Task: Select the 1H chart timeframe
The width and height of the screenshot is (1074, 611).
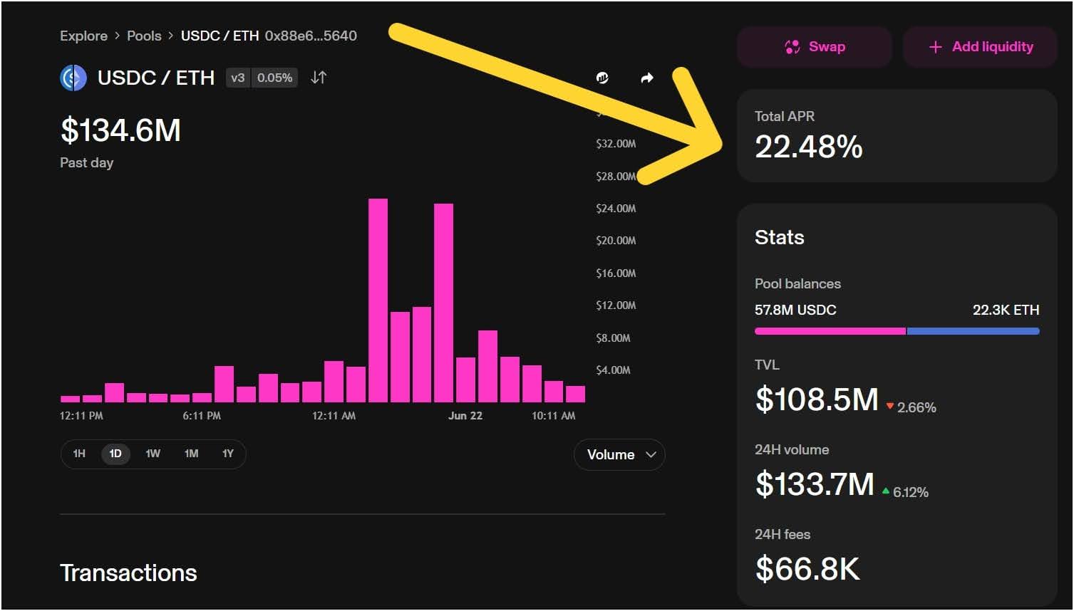Action: pos(78,454)
